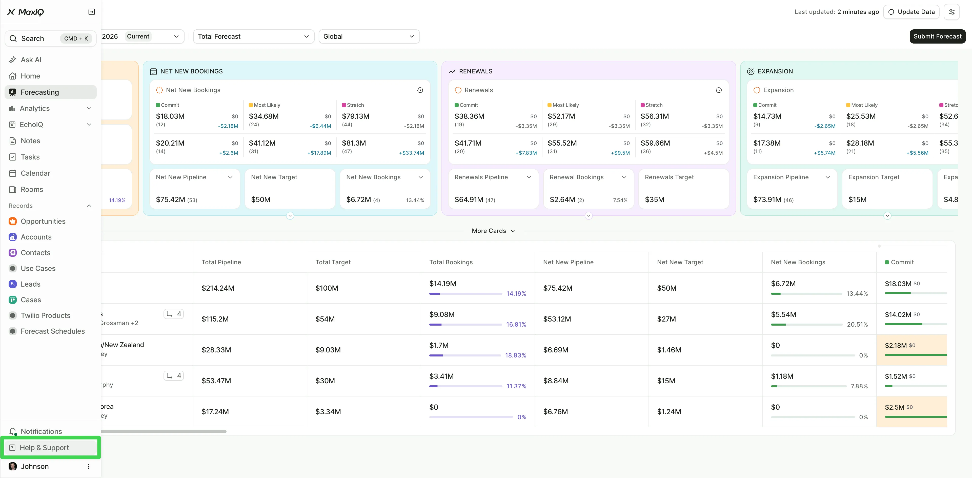972x478 pixels.
Task: Open the Net New Pipeline card dropdown
Action: [x=230, y=177]
